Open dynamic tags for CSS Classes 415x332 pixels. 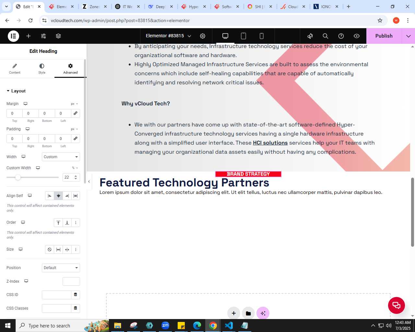coord(76,308)
